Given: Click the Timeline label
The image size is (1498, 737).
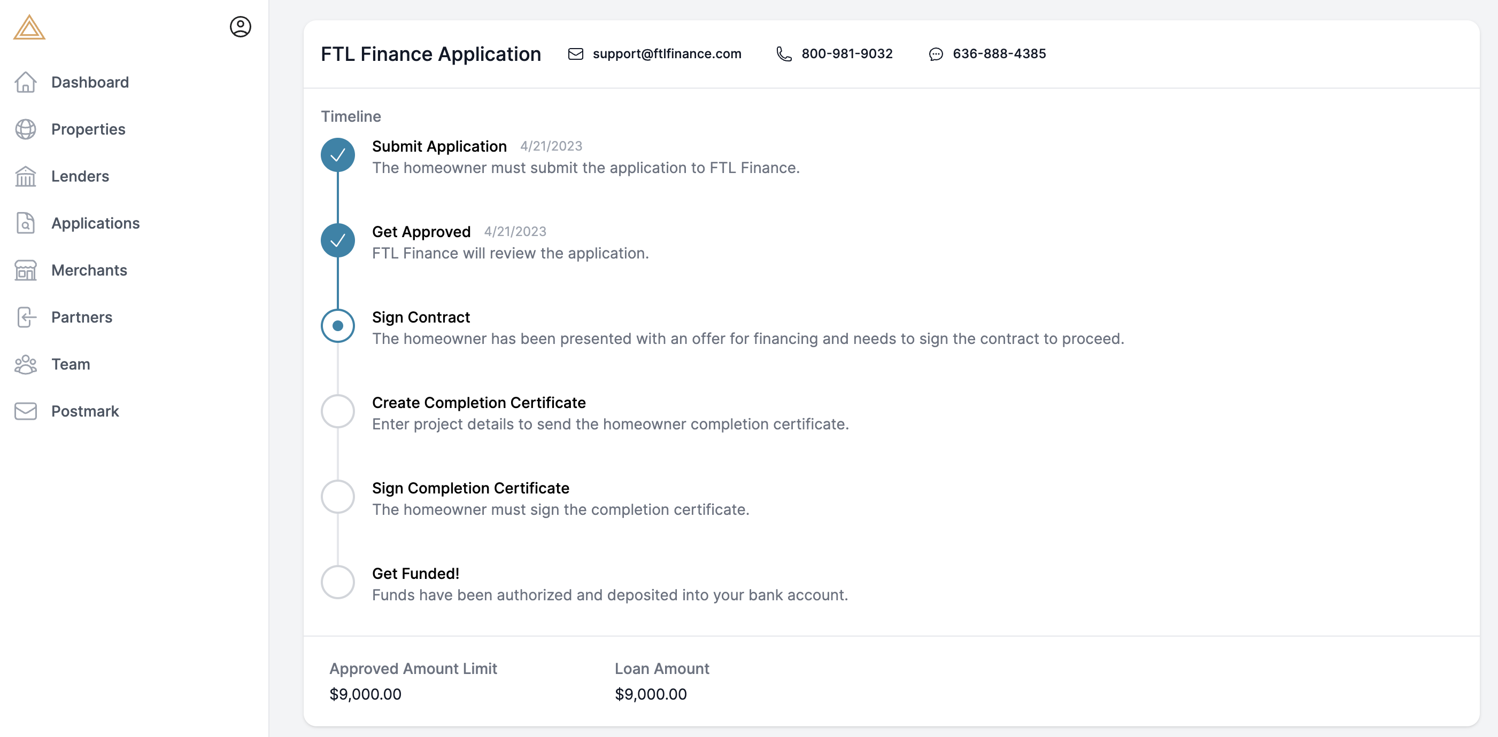Looking at the screenshot, I should [x=351, y=117].
